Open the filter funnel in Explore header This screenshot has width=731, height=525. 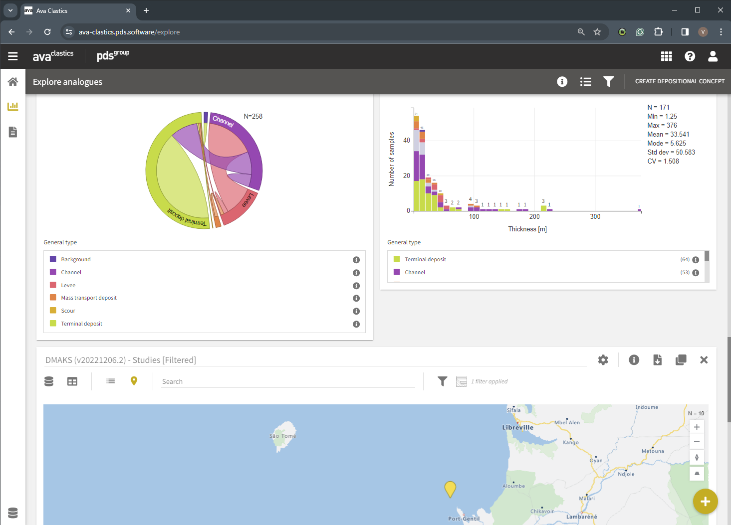pos(608,82)
